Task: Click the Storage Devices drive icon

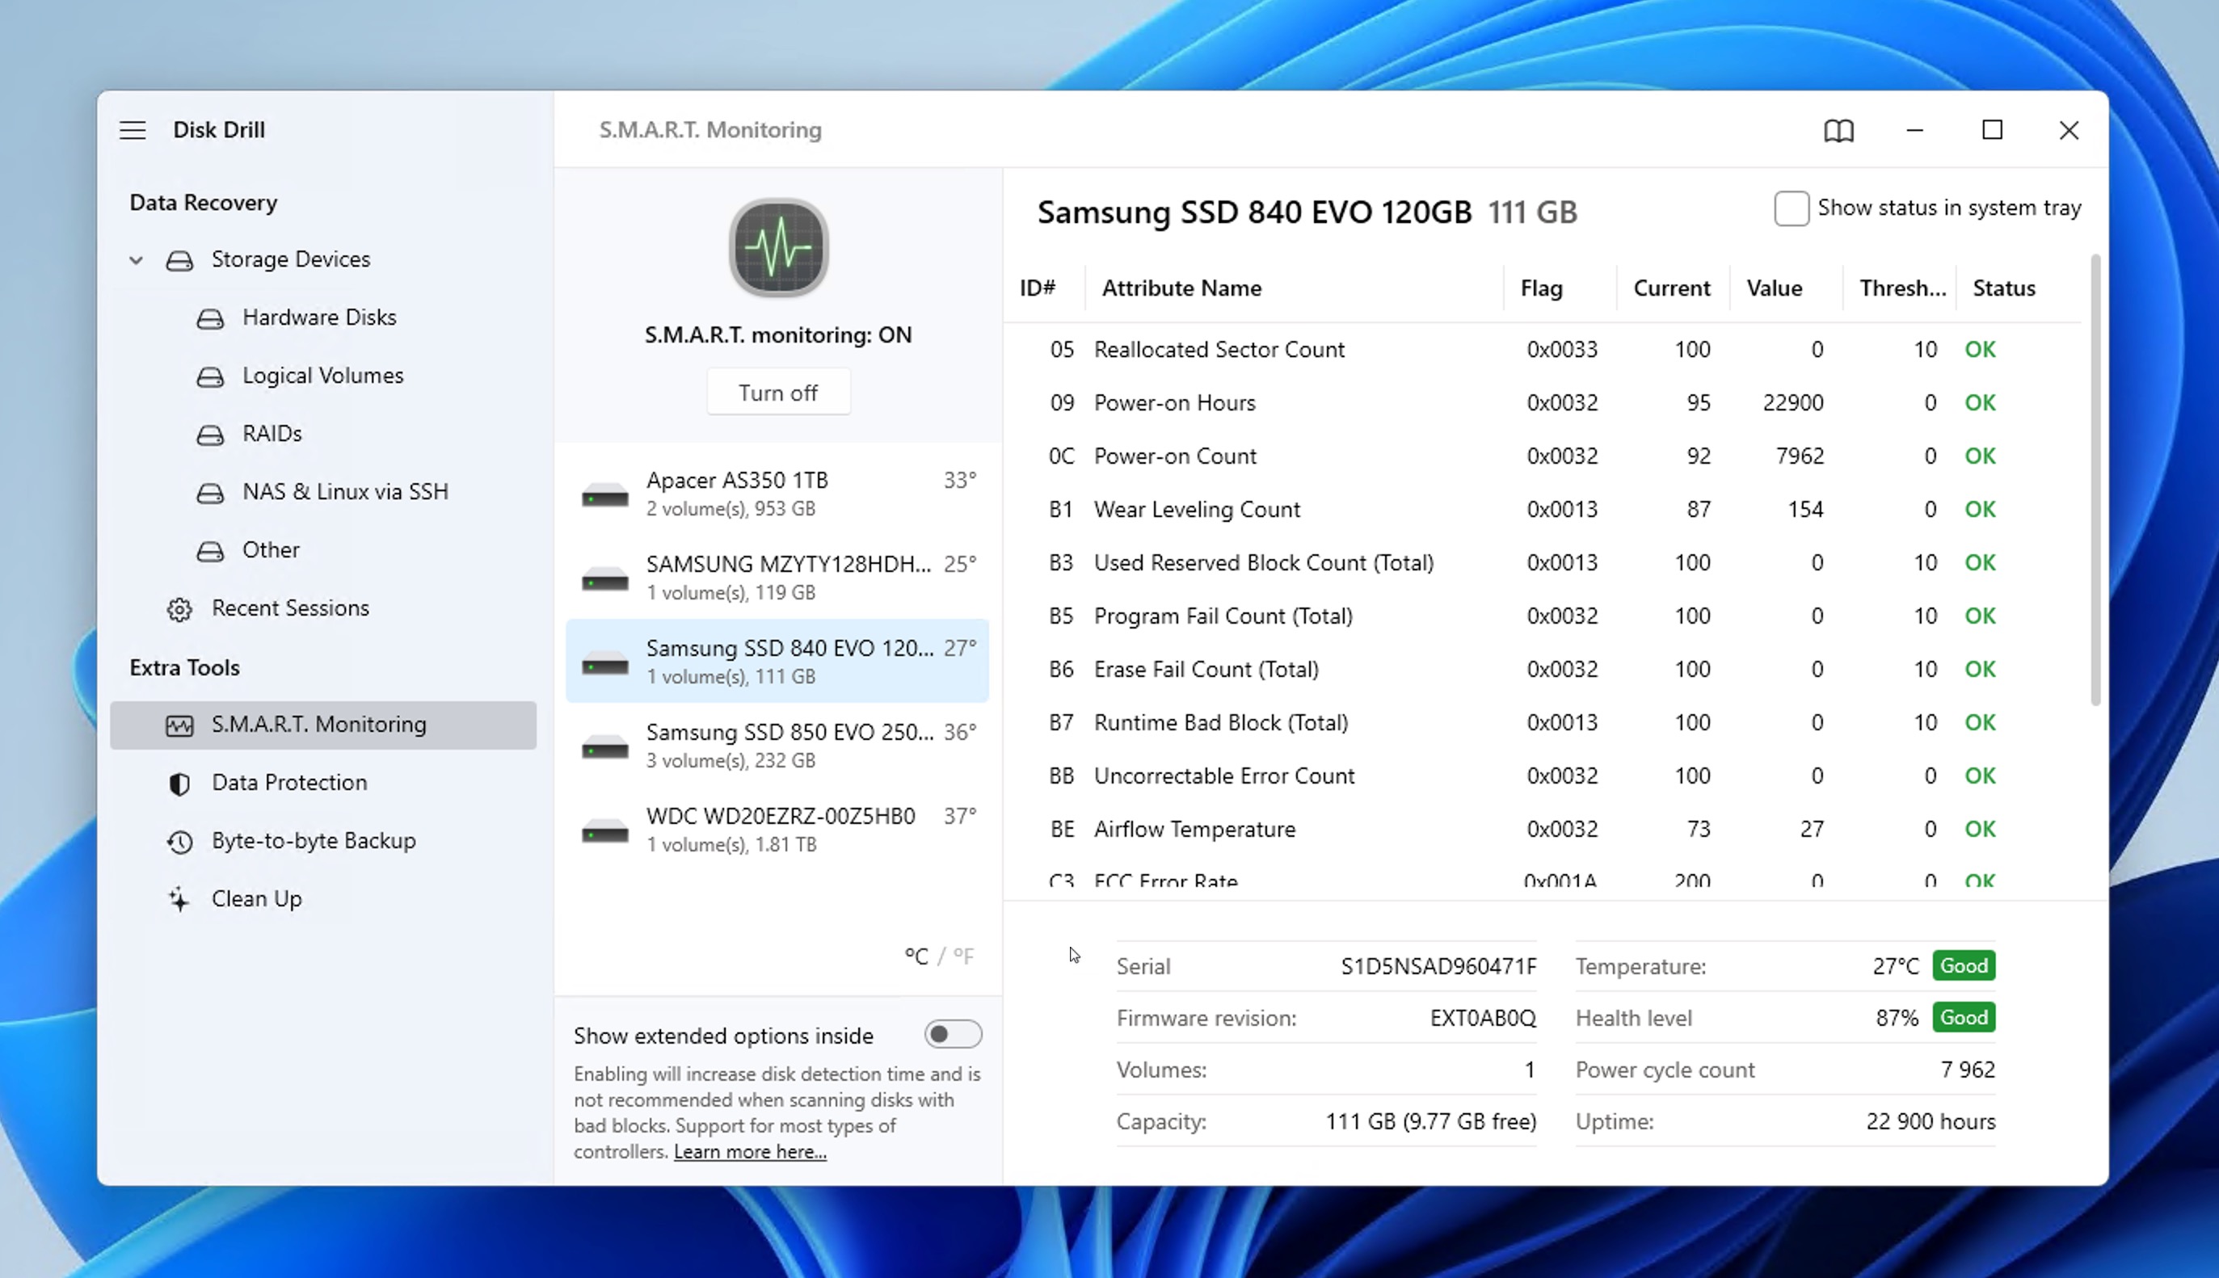Action: tap(180, 260)
